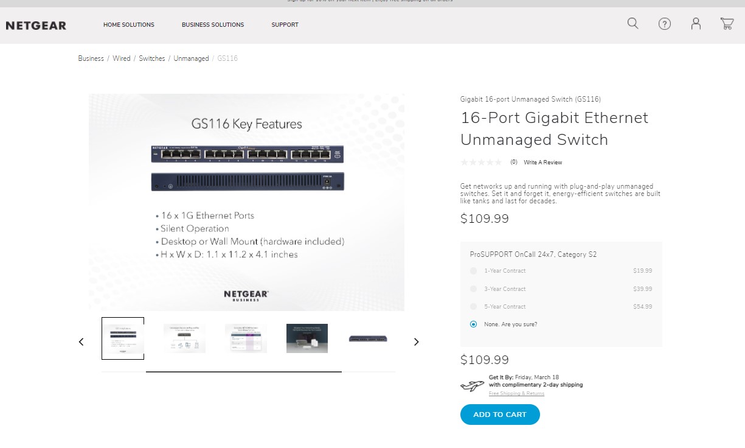Screen dimensions: 745x448
Task: Show next thumbnails with right arrow
Action: [416, 342]
